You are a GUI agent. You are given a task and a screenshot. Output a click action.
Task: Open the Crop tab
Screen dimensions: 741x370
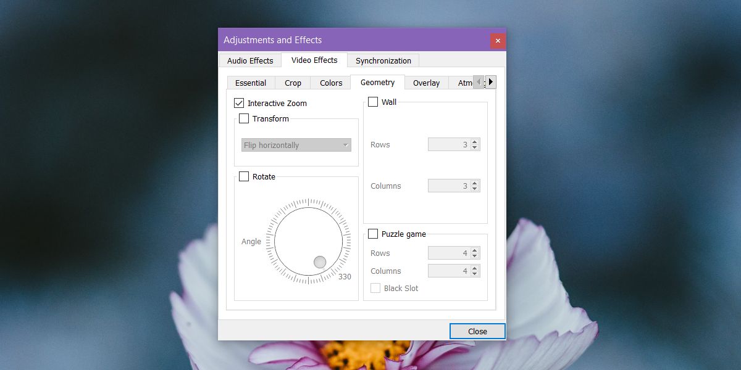pos(293,83)
